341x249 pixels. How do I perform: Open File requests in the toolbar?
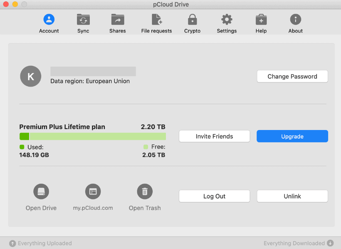point(156,20)
